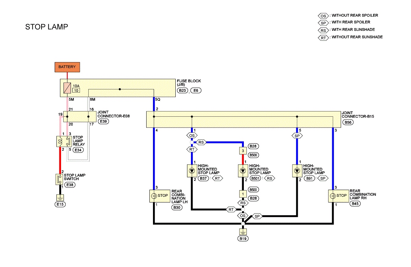Click the E15 ground symbol
Image resolution: width=411 pixels, height=267 pixels.
[60, 198]
